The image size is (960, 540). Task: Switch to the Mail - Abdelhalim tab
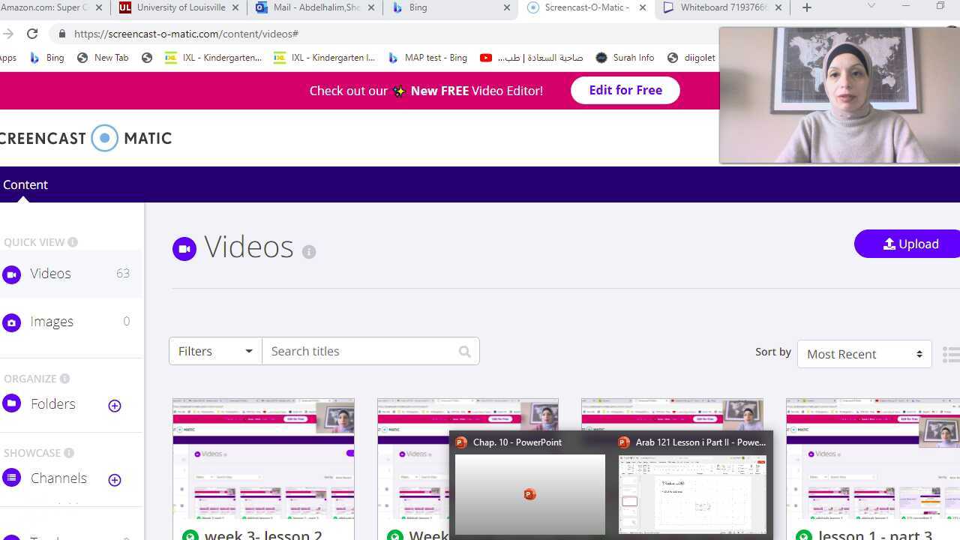315,7
